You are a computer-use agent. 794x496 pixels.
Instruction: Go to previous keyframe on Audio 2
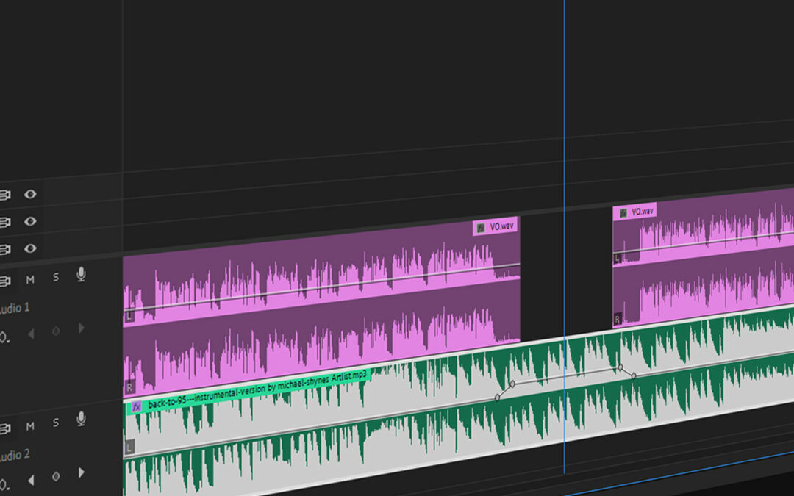pyautogui.click(x=31, y=480)
